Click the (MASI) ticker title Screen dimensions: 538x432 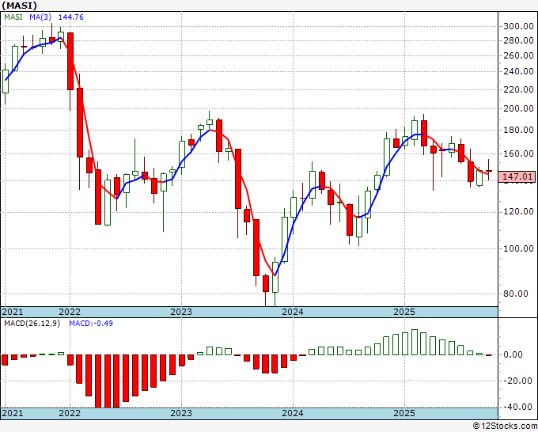coord(19,6)
